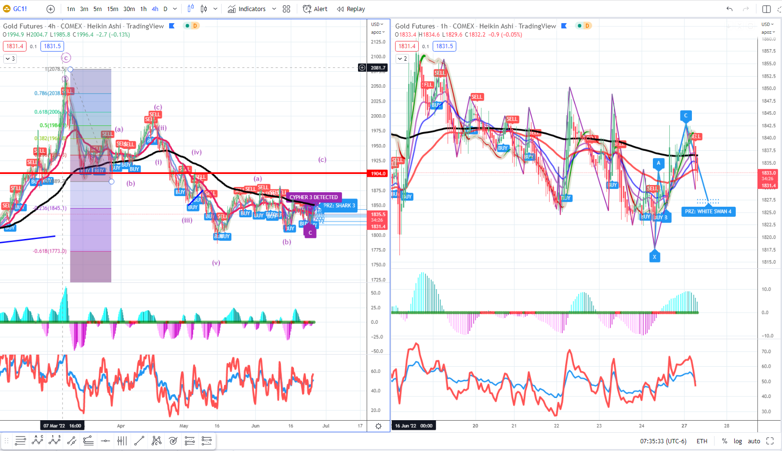782x451 pixels.
Task: Click the ETH session button
Action: (x=702, y=441)
